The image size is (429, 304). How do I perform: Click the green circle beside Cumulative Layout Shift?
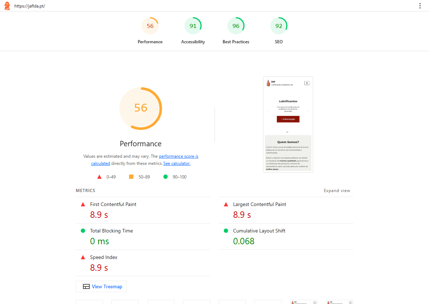coord(226,231)
